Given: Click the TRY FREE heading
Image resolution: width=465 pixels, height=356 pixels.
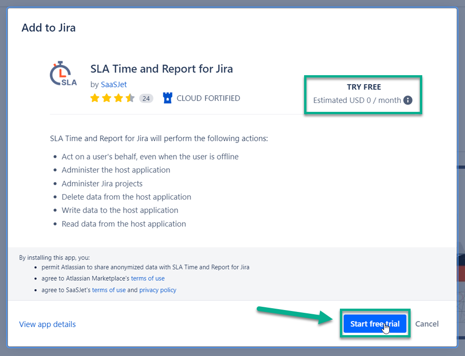Looking at the screenshot, I should 364,87.
